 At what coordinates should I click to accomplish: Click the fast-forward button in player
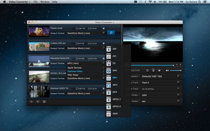[x=159, y=70]
